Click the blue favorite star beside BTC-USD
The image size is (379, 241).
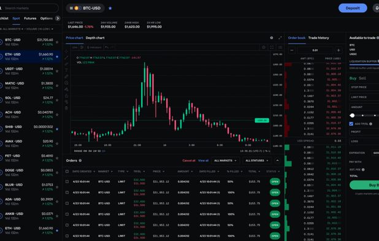(110, 8)
